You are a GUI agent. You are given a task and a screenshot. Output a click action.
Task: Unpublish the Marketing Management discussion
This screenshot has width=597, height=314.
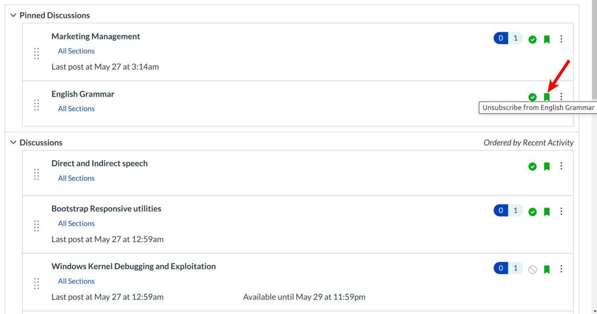click(x=533, y=40)
